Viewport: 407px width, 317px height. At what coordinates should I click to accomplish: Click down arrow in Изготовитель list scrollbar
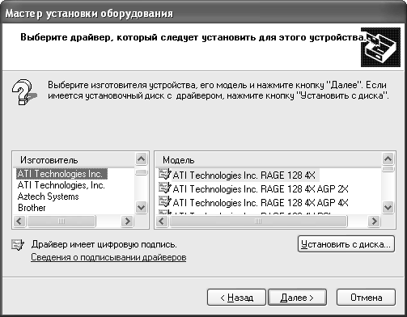[x=141, y=208]
